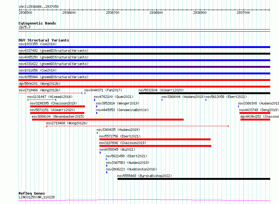Viewport: 279px width, 204px height.
Task: Click the nsv1003355 (Coe2014) variant label
Action: (x=38, y=44)
